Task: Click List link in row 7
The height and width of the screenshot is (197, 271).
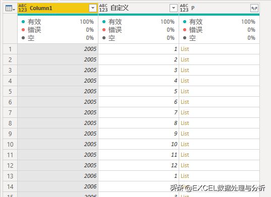Action: click(185, 112)
